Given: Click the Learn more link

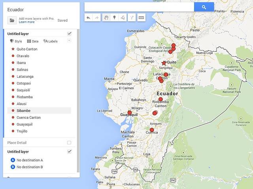Looking at the screenshot, I should [x=26, y=22].
